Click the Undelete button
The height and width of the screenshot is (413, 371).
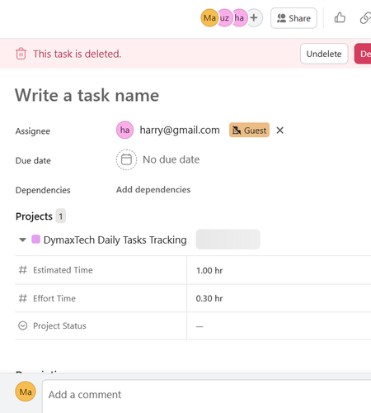pos(324,54)
